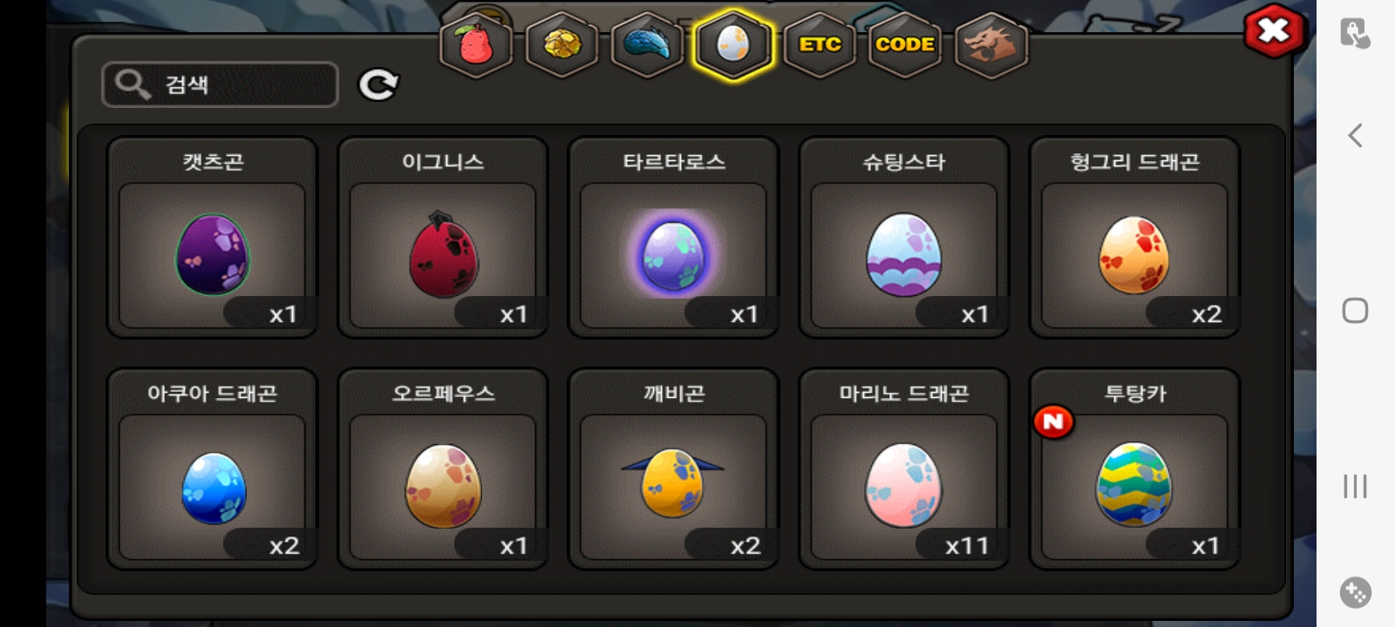1395x627 pixels.
Task: Select the egg inventory tab
Action: point(733,44)
